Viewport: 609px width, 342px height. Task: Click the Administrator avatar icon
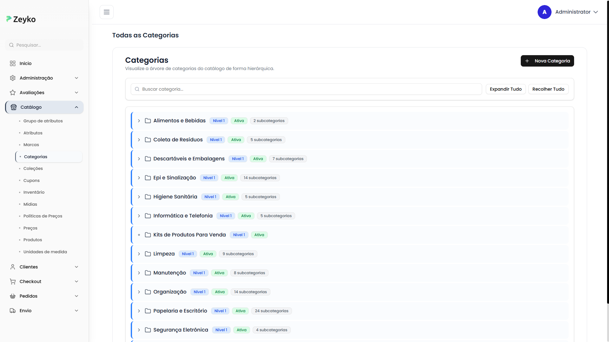544,12
